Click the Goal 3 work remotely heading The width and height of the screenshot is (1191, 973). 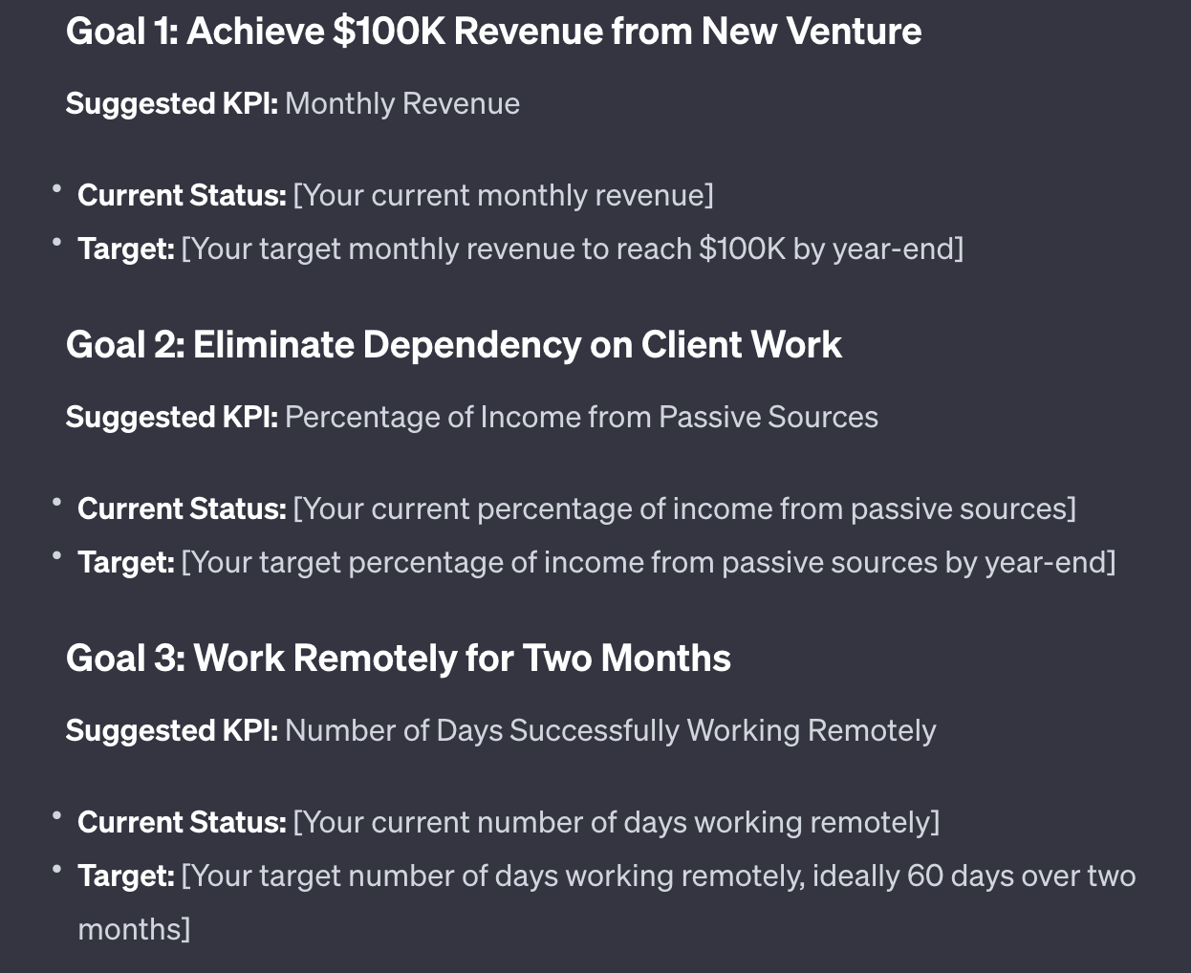click(398, 659)
